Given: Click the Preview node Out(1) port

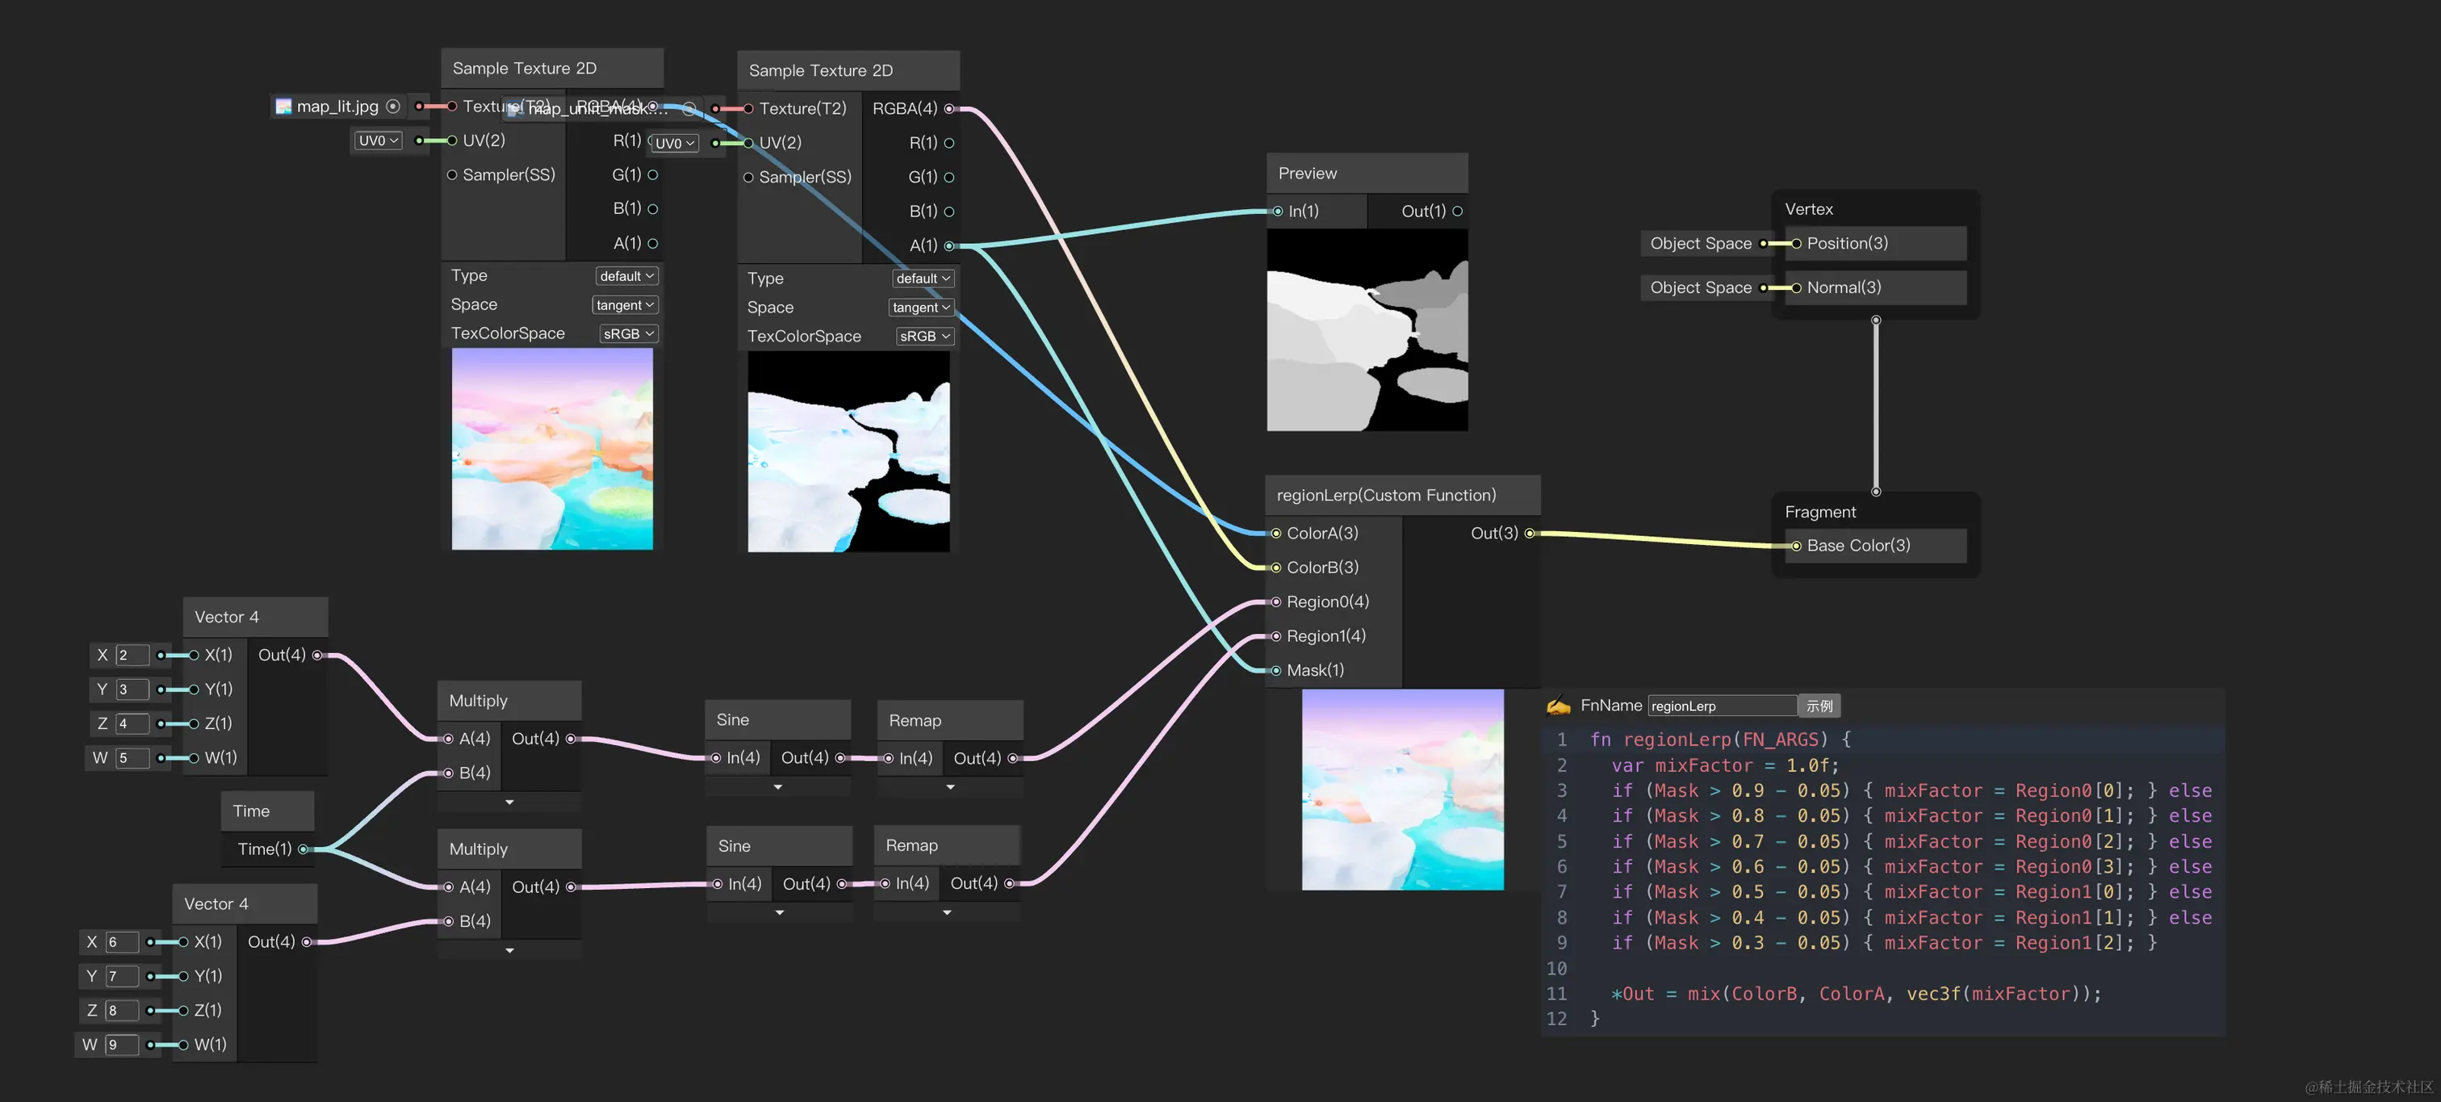Looking at the screenshot, I should [x=1457, y=212].
